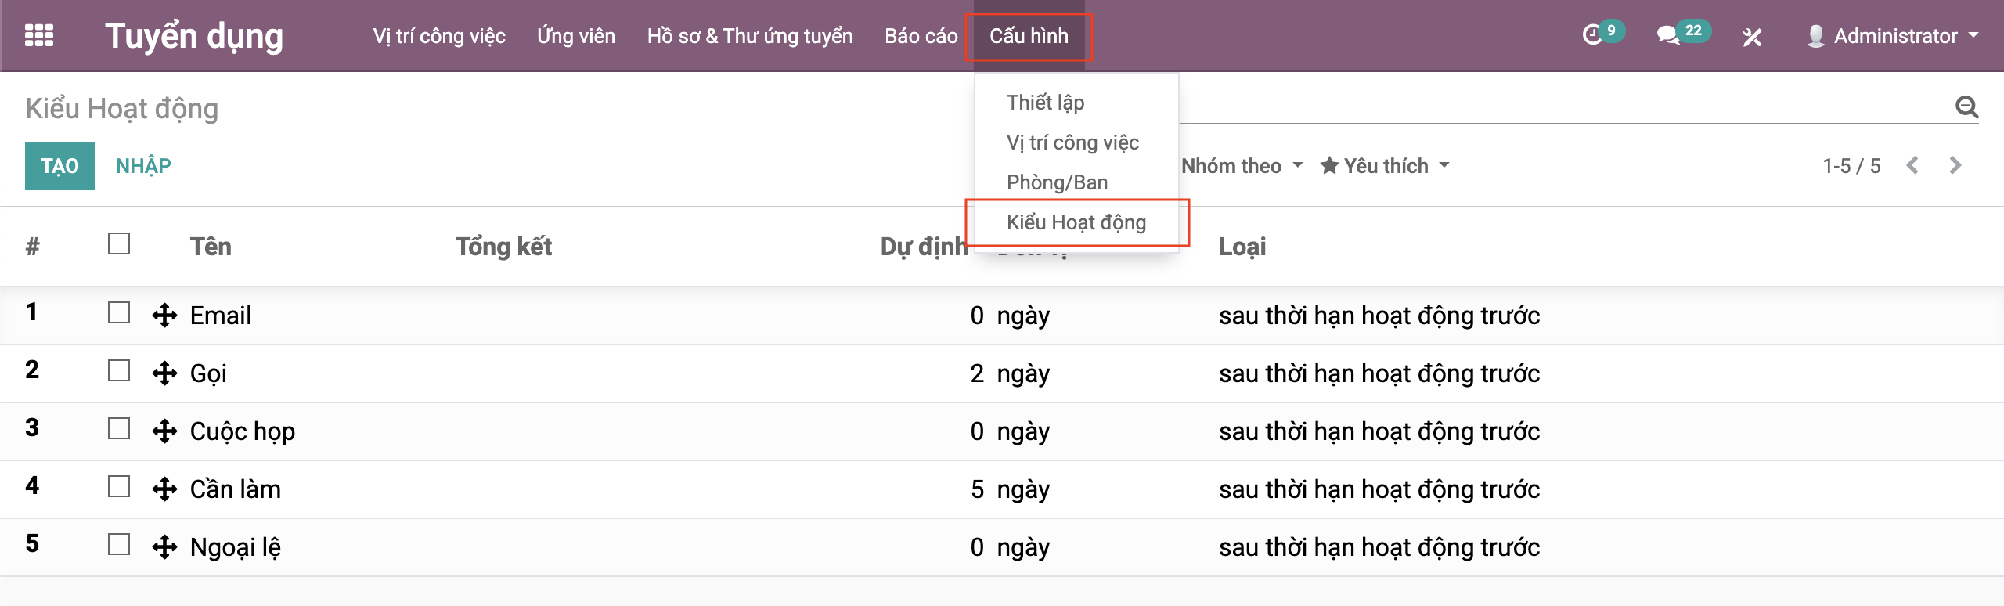Screen dimensions: 2004x606
Task: Click the search magnifier icon
Action: point(1966,106)
